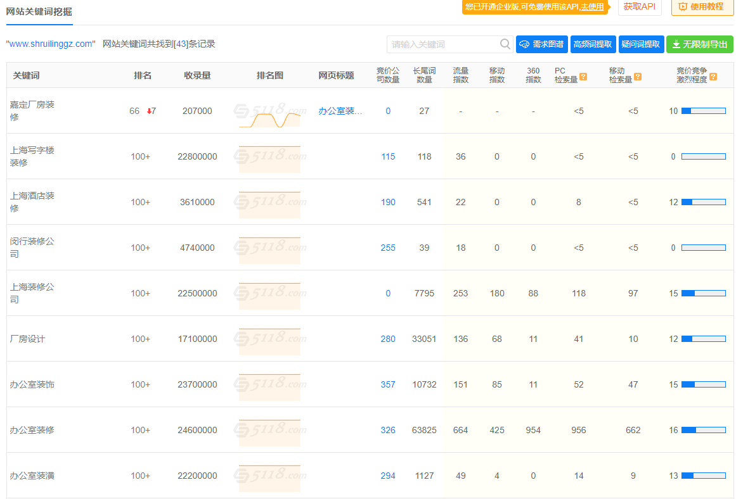
Task: Select the keyword 上海酒店装修
Action: point(32,201)
